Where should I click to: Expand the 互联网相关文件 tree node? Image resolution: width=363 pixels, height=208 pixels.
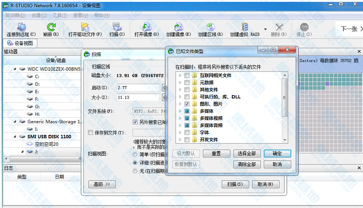(180, 75)
